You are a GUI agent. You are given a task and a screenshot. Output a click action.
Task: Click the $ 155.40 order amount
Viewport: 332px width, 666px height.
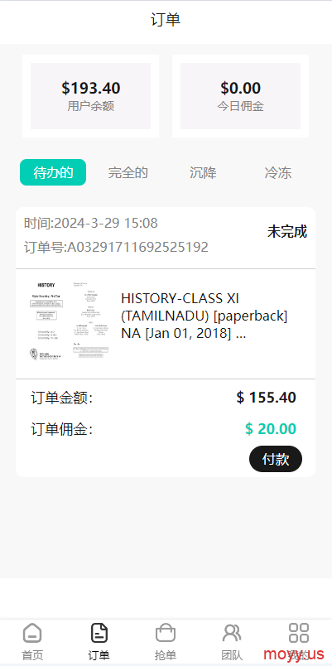[267, 398]
